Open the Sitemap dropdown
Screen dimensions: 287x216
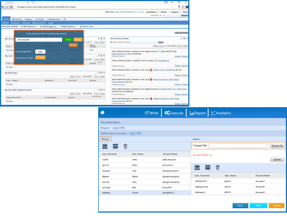(156, 15)
